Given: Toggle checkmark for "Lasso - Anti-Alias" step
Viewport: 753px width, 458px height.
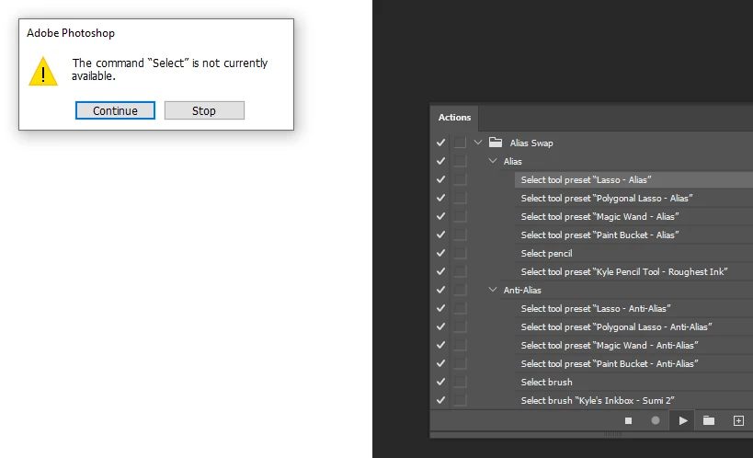Looking at the screenshot, I should pos(440,308).
